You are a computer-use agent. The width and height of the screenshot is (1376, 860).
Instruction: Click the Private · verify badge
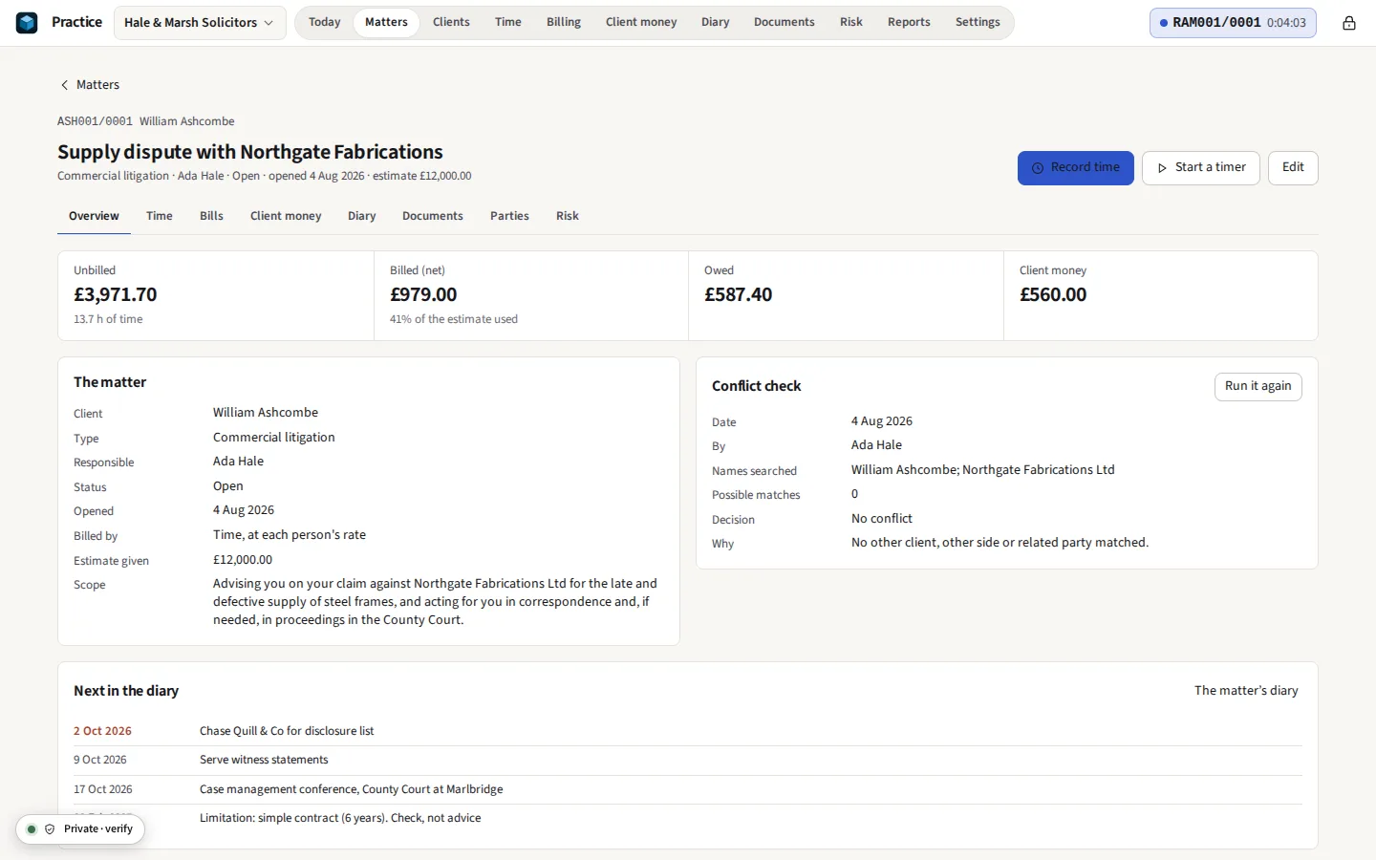point(80,829)
